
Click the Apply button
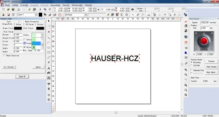click(x=38, y=67)
